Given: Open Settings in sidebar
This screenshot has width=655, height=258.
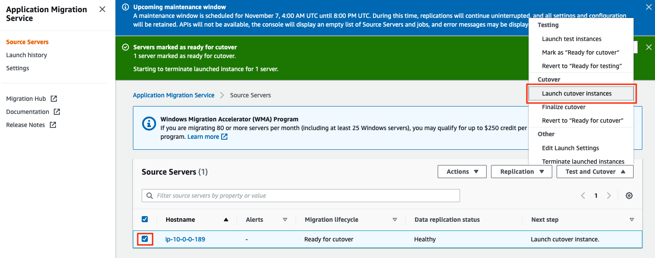Looking at the screenshot, I should click(17, 68).
